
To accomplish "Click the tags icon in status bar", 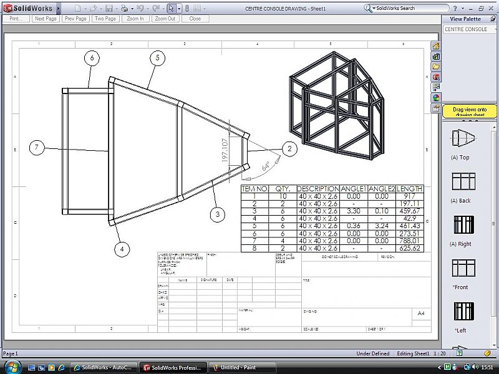I will (487, 353).
